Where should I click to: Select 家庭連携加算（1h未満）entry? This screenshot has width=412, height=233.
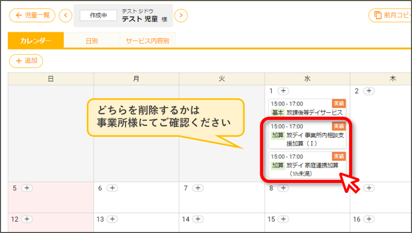(x=307, y=165)
